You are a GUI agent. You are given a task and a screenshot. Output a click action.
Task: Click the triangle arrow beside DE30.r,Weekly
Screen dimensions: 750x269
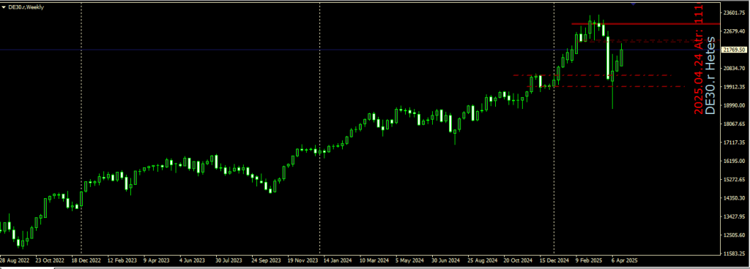4,7
